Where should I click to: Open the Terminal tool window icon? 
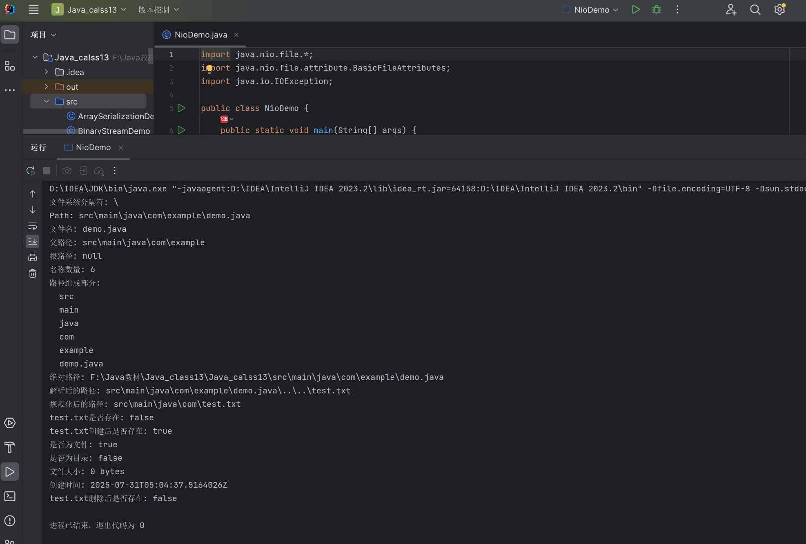10,496
